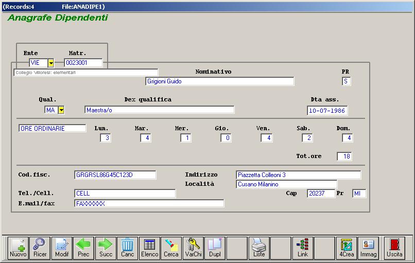Click the Cap field 20237
This screenshot has height=263, width=415.
point(321,194)
